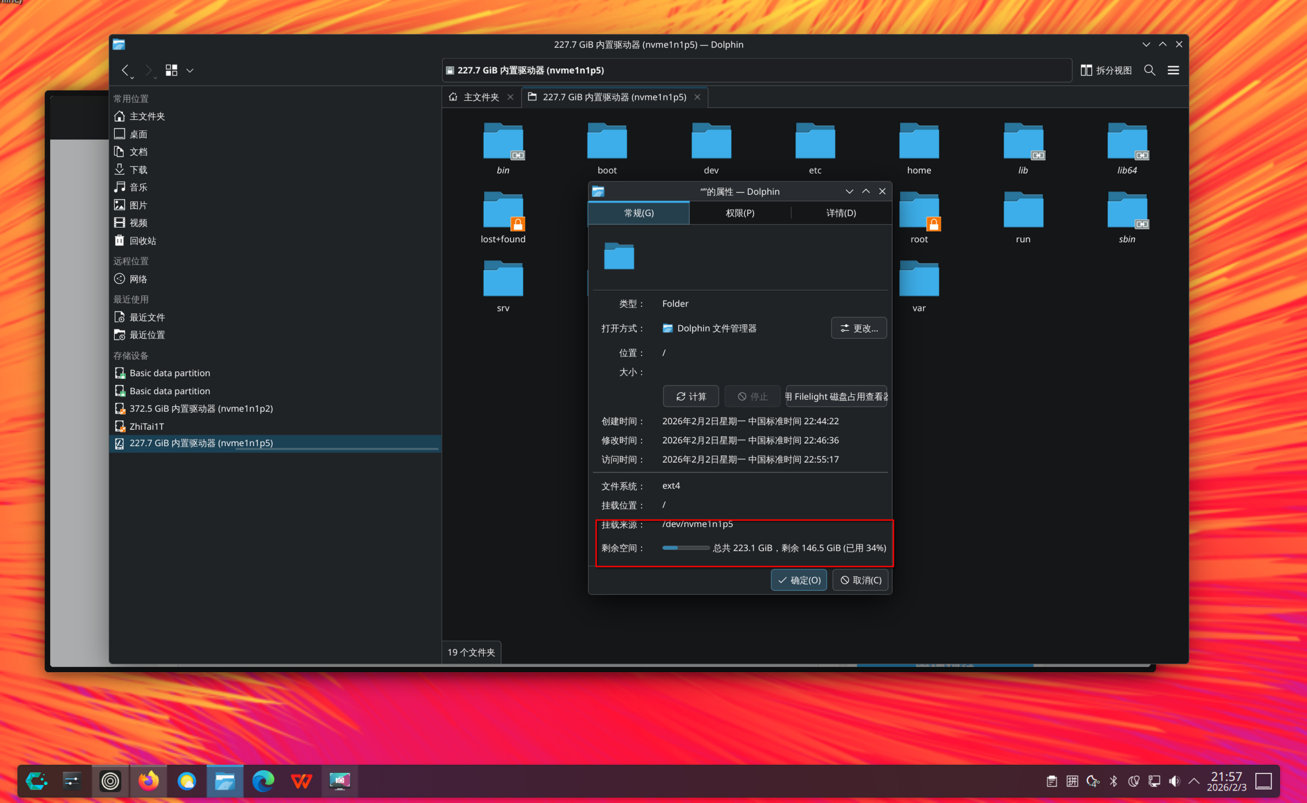Click the view mode icons button

(171, 70)
